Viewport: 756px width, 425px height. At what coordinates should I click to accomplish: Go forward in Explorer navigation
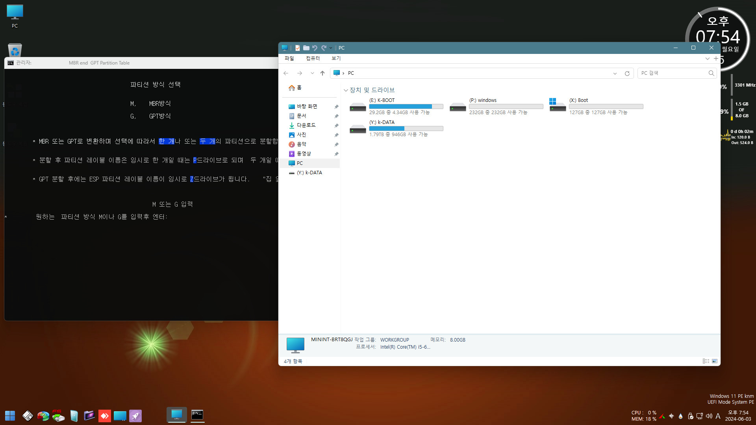[x=300, y=73]
